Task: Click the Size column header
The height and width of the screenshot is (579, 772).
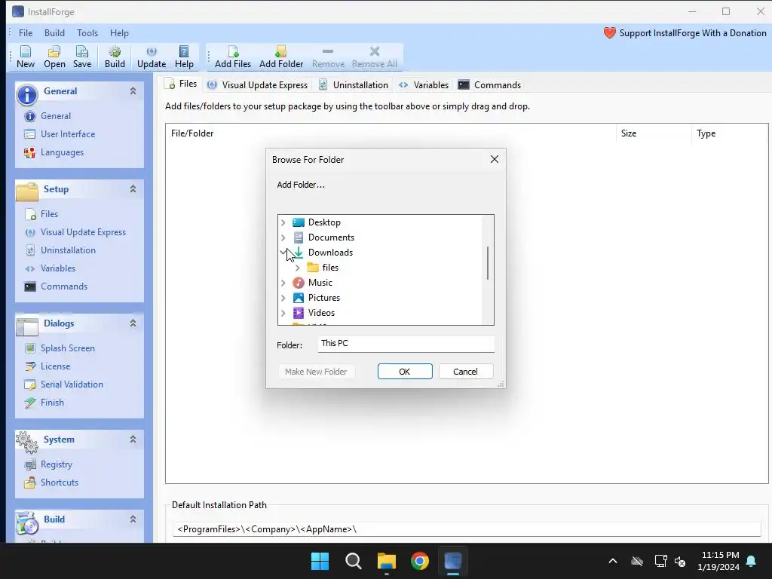Action: (x=654, y=133)
